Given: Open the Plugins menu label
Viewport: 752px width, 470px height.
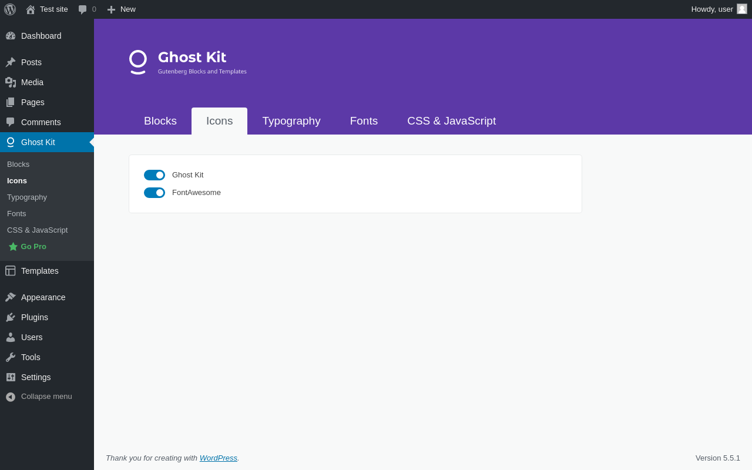Looking at the screenshot, I should click(x=35, y=317).
